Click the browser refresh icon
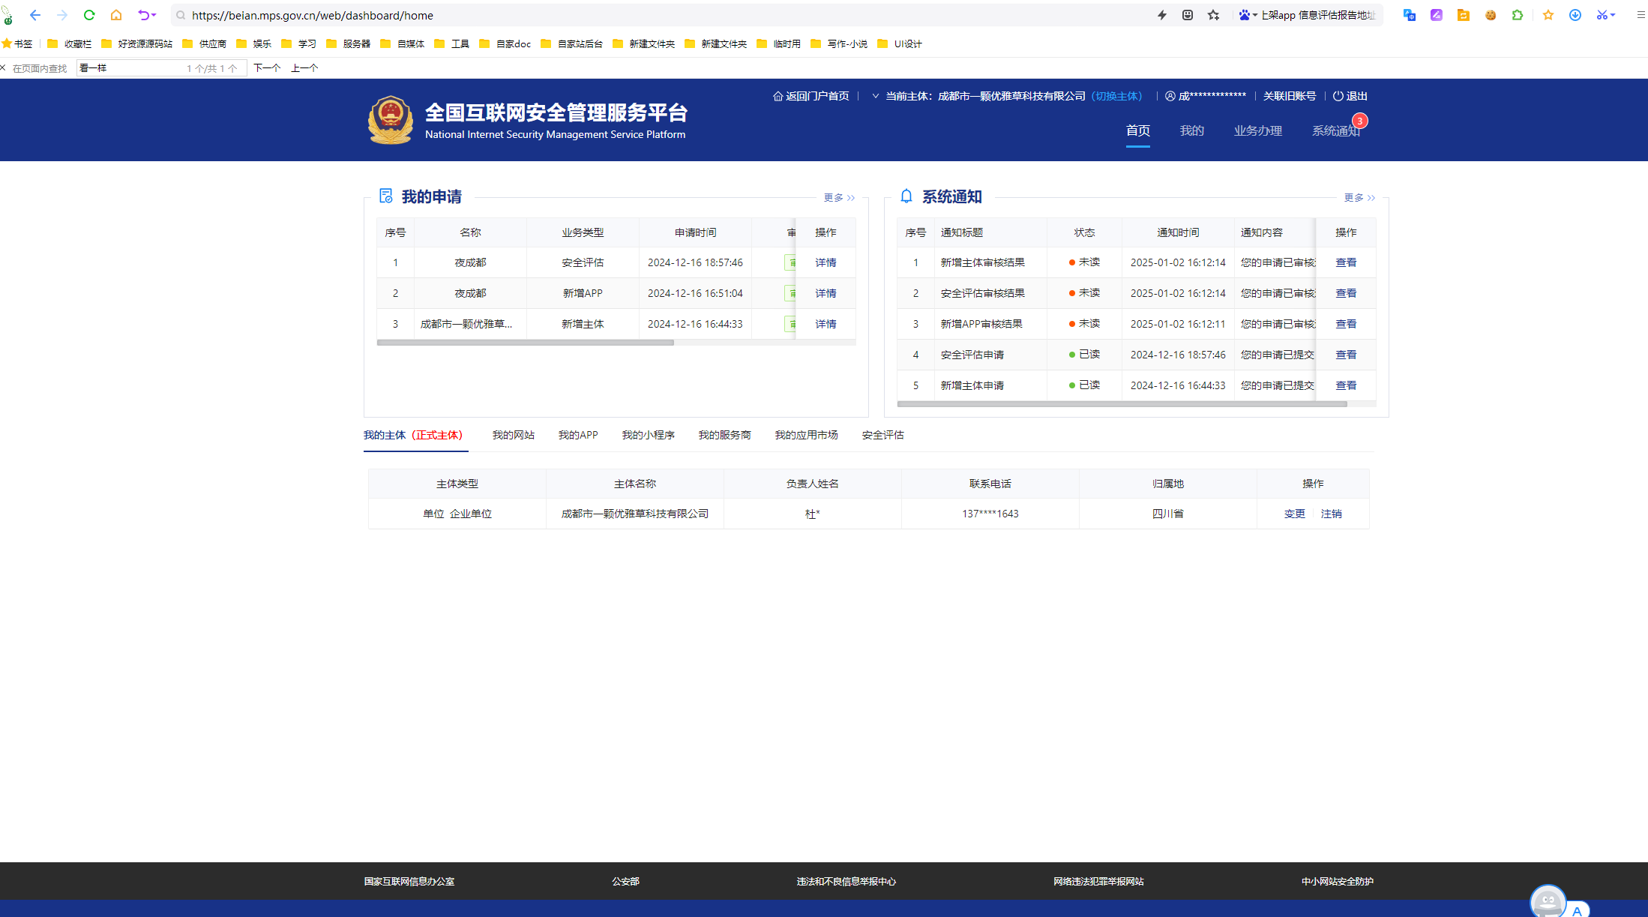 [89, 15]
